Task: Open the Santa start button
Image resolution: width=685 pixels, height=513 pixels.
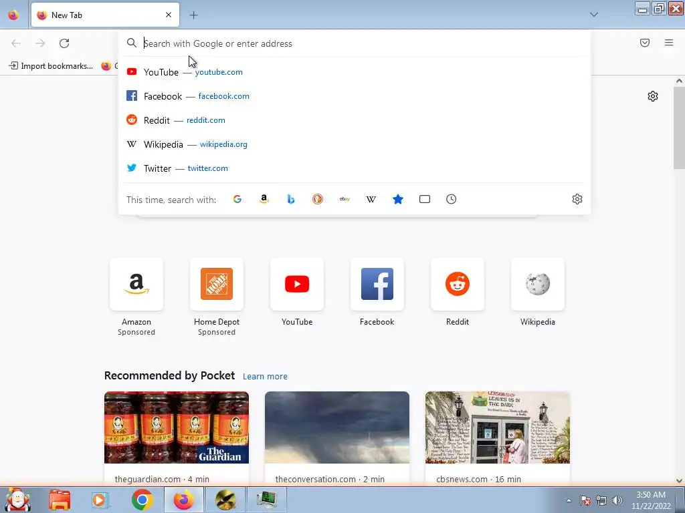Action: 18,500
